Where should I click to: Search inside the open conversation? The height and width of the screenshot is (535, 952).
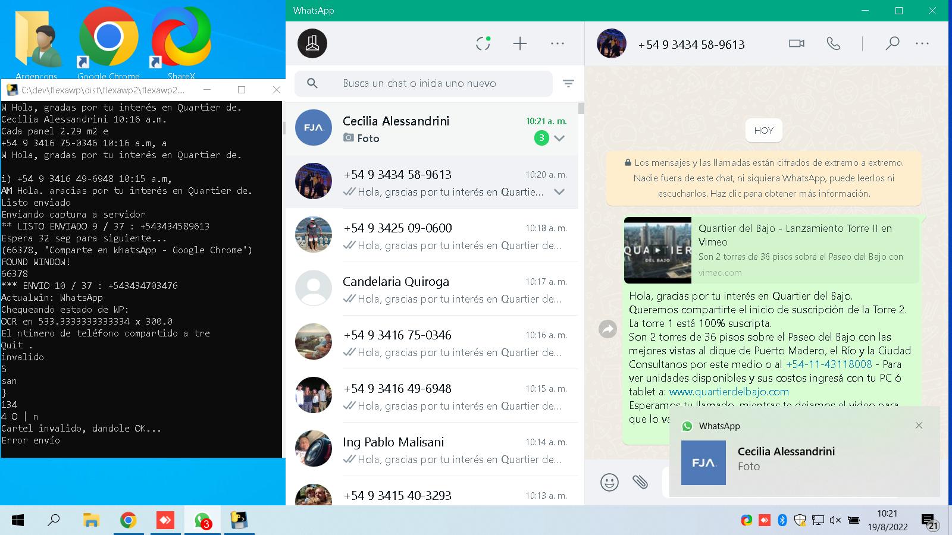click(892, 43)
